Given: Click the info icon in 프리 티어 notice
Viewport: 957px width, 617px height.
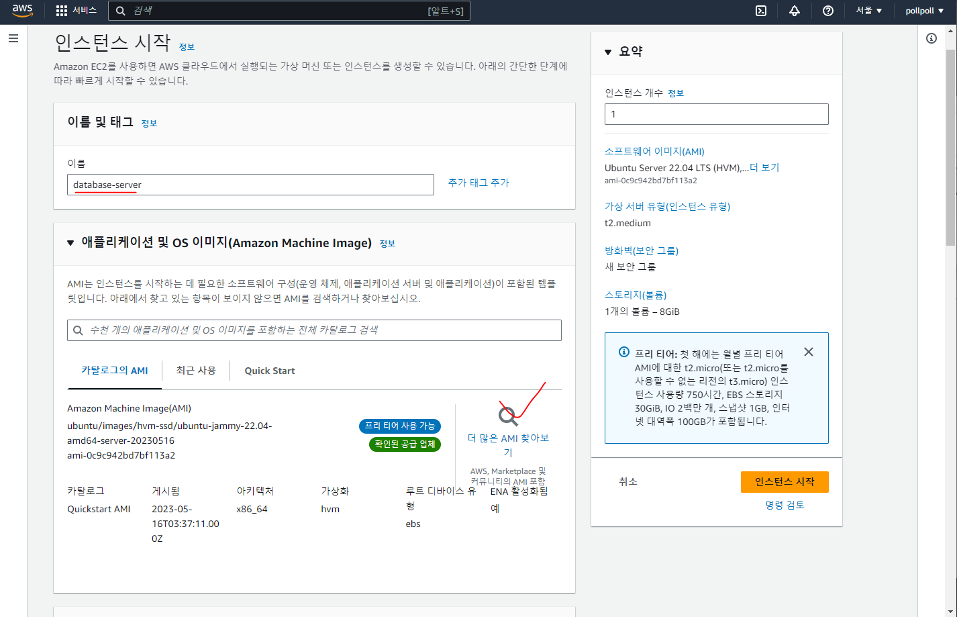Looking at the screenshot, I should pyautogui.click(x=624, y=352).
